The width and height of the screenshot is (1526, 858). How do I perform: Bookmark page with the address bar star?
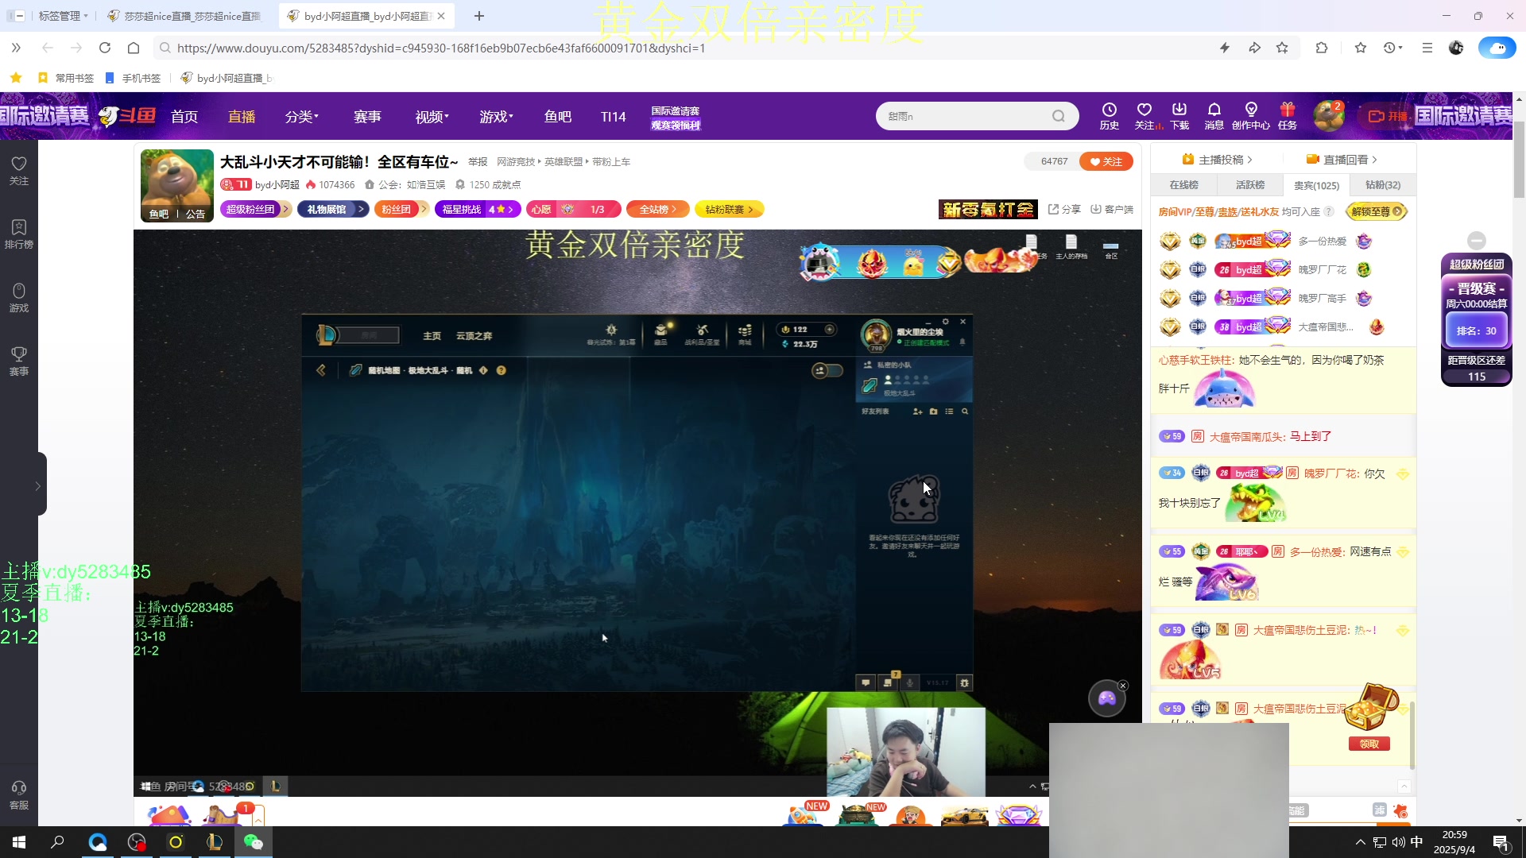coord(1282,48)
